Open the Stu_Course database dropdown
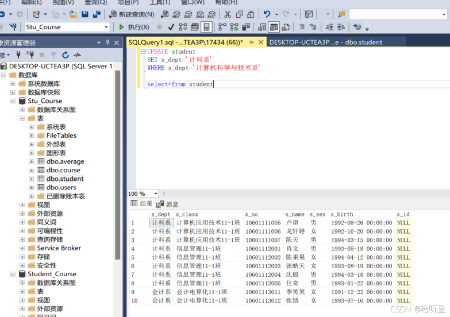450x317 pixels. [x=106, y=27]
